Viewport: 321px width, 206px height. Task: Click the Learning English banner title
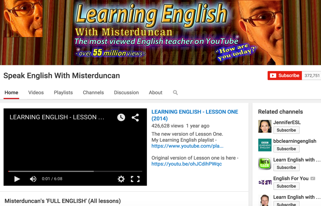click(151, 14)
